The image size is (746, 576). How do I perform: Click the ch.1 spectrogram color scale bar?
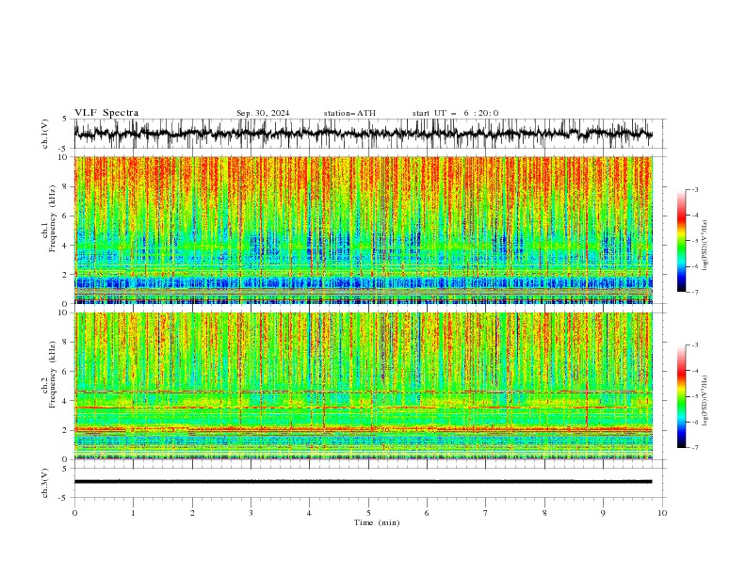681,241
